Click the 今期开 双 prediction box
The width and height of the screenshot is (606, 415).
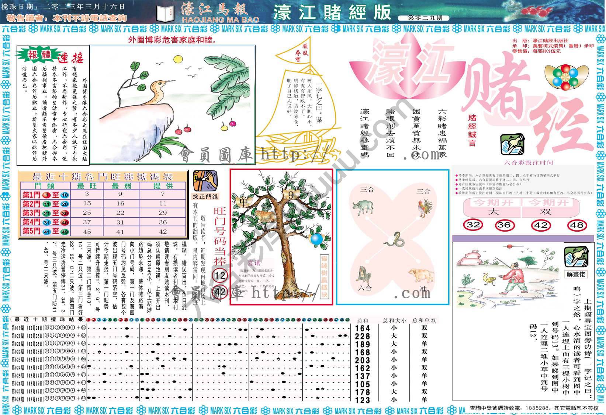click(550, 207)
